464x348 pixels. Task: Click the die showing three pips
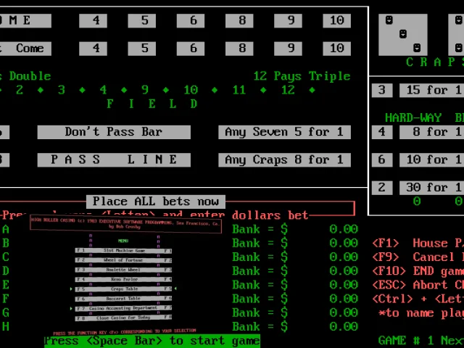(403, 34)
